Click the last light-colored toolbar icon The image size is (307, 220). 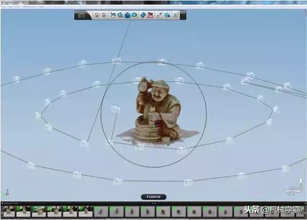click(175, 15)
